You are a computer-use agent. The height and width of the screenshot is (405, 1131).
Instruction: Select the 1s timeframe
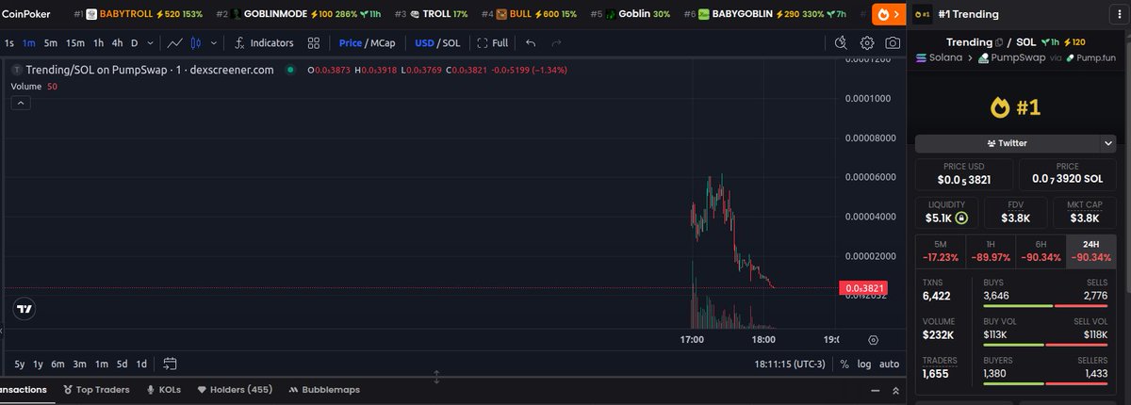9,42
